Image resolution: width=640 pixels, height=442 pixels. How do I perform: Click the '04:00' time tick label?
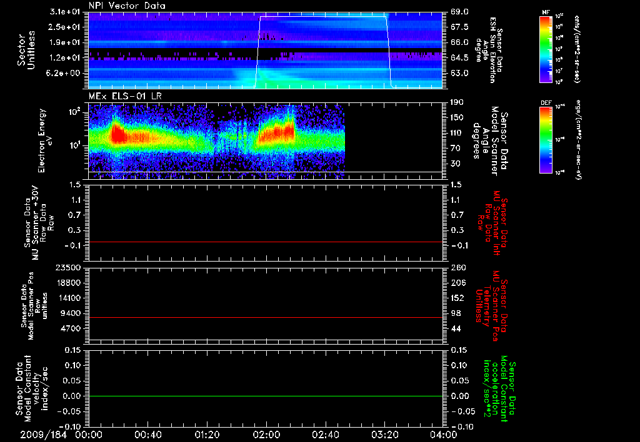443,435
